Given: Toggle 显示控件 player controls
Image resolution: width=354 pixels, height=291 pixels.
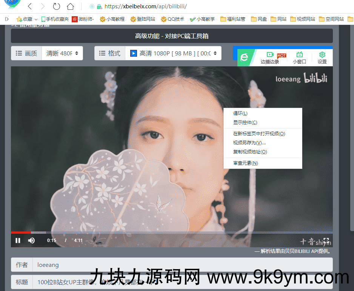Looking at the screenshot, I should [244, 123].
